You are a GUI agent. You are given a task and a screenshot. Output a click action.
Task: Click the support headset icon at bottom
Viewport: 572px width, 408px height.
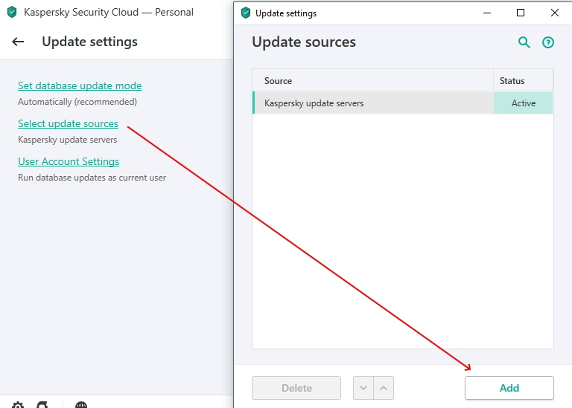coord(43,405)
